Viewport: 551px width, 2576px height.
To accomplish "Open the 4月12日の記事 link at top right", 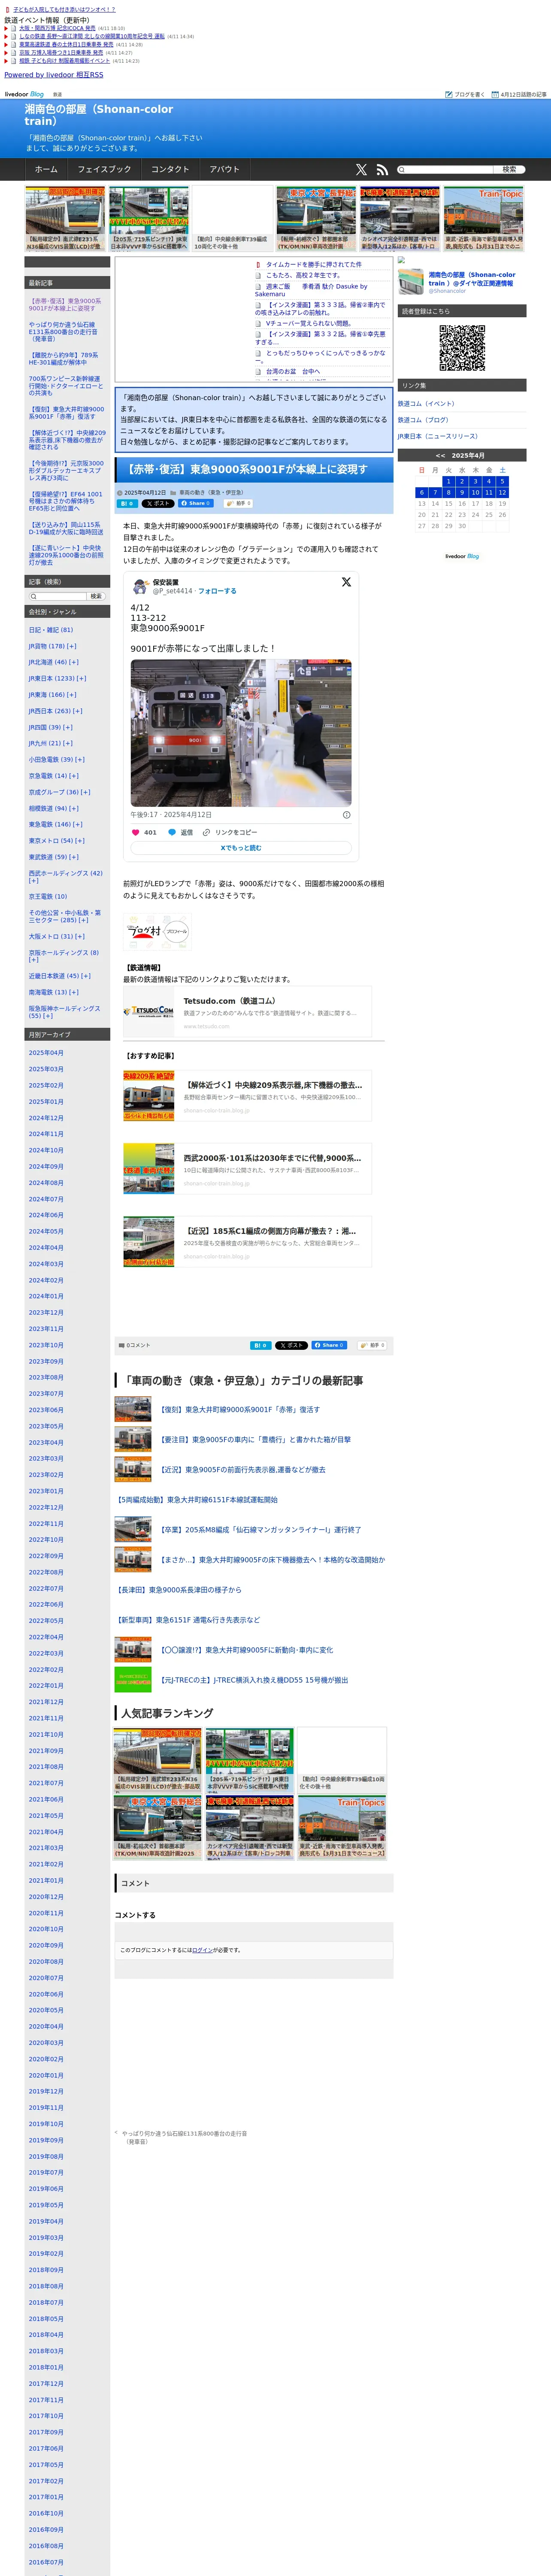I will click(x=523, y=94).
